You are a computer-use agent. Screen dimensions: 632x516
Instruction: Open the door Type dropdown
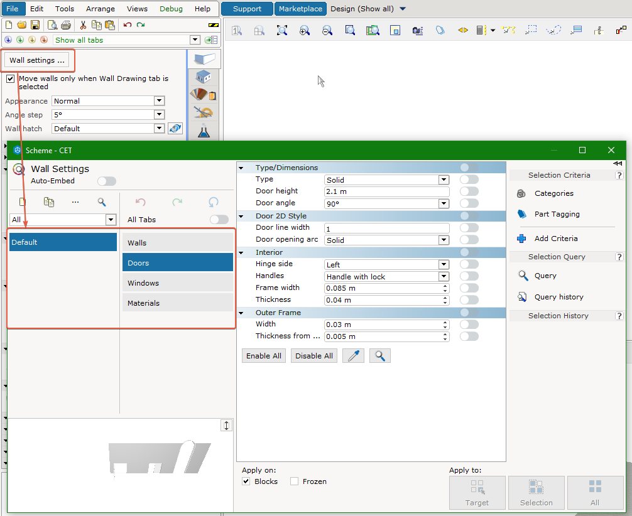click(444, 180)
